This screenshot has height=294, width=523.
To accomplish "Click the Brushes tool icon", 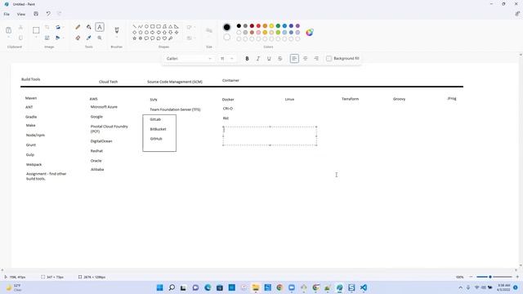I will point(117,30).
